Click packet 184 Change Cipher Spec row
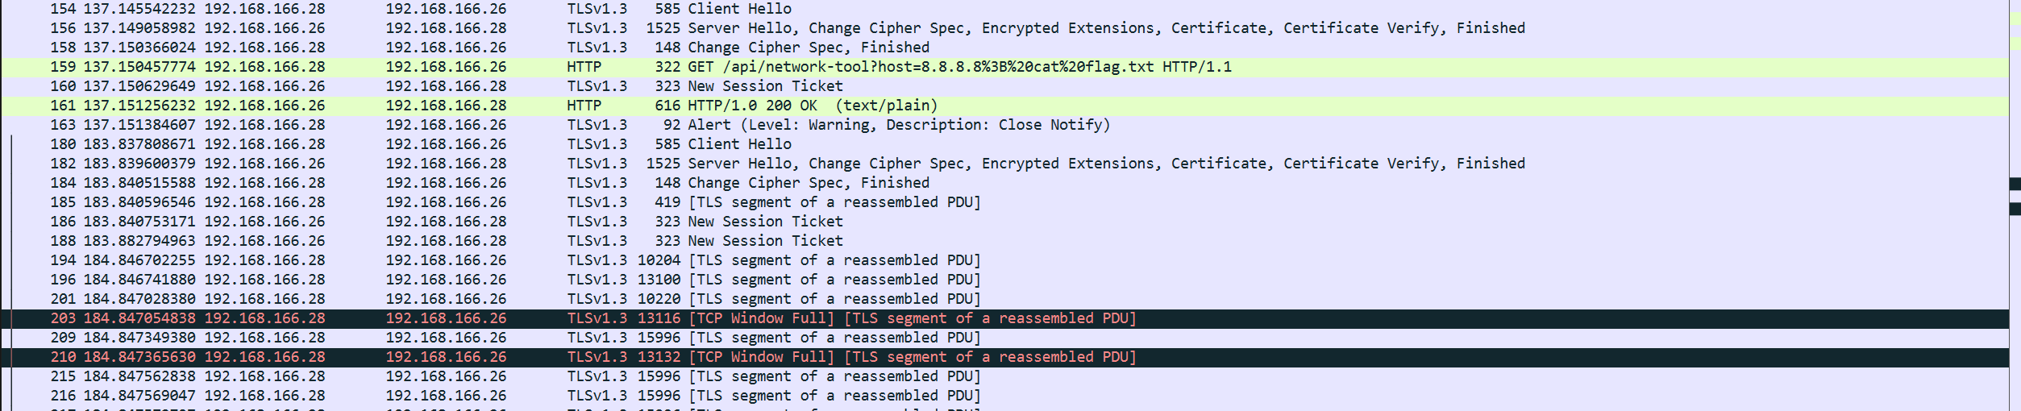This screenshot has width=2021, height=411. pos(808,183)
